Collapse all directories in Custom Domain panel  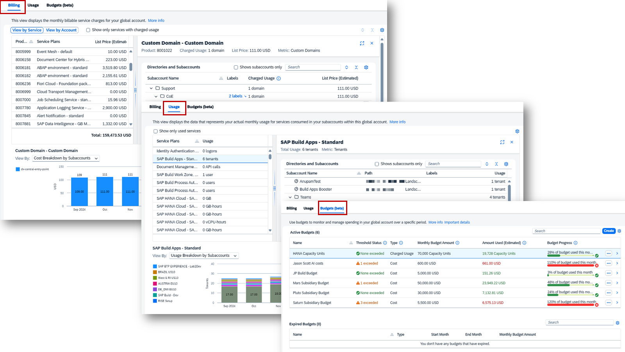point(356,67)
